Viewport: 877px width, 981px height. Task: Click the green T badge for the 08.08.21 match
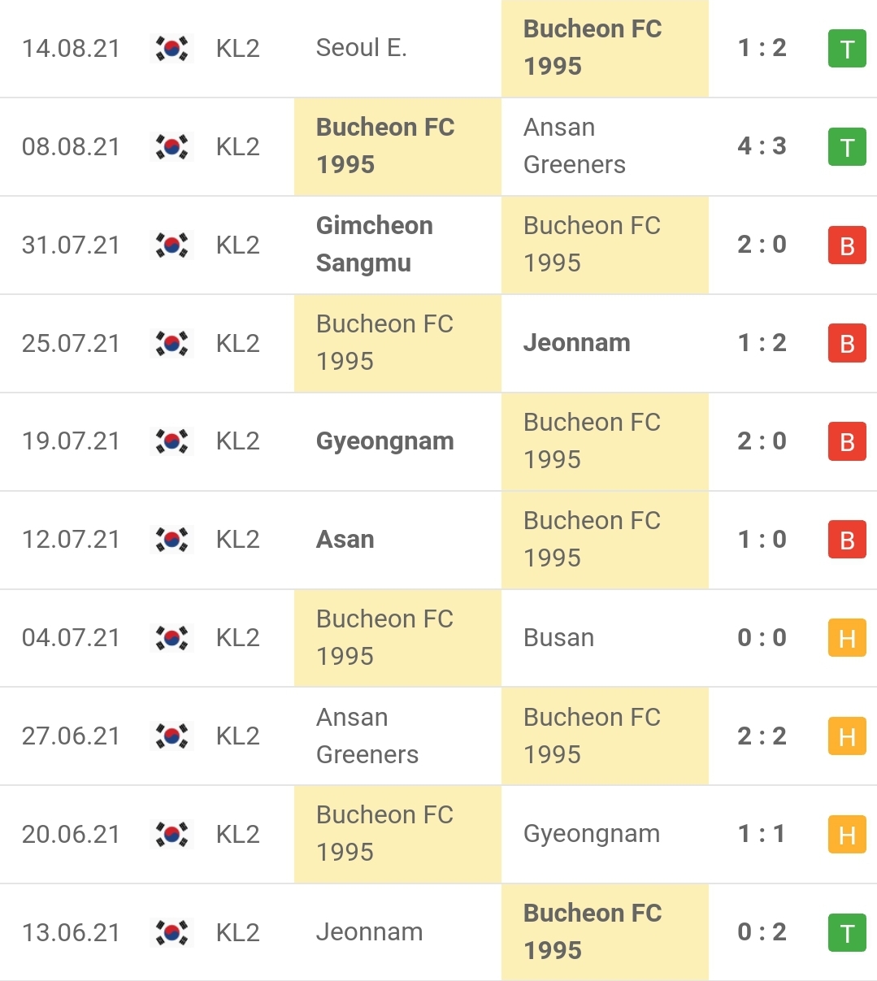click(847, 147)
